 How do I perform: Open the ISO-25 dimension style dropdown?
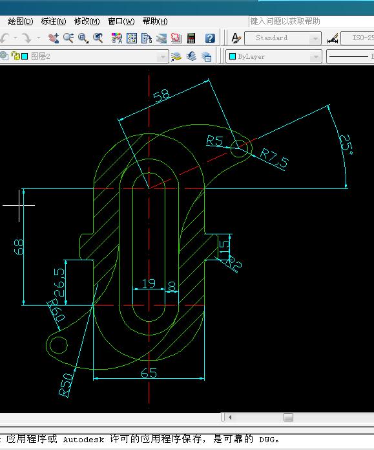click(357, 38)
